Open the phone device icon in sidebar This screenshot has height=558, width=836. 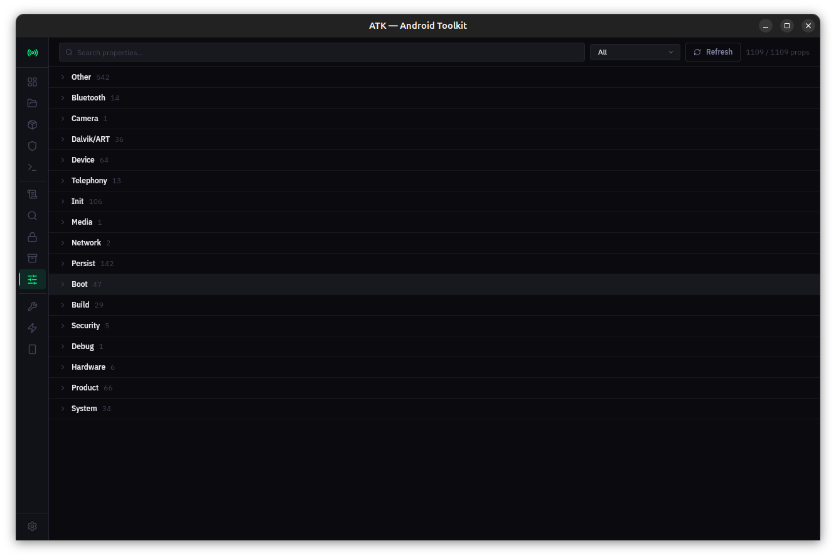coord(33,350)
